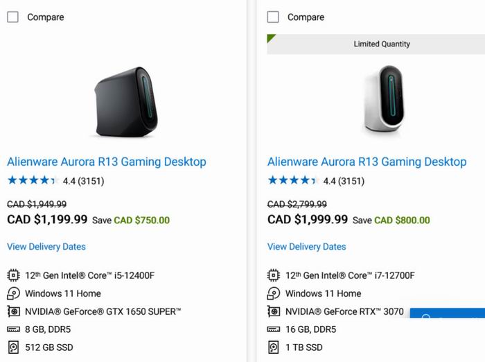Open right Alienware Aurora R13 Gaming Desktop title
The height and width of the screenshot is (362, 485).
367,162
